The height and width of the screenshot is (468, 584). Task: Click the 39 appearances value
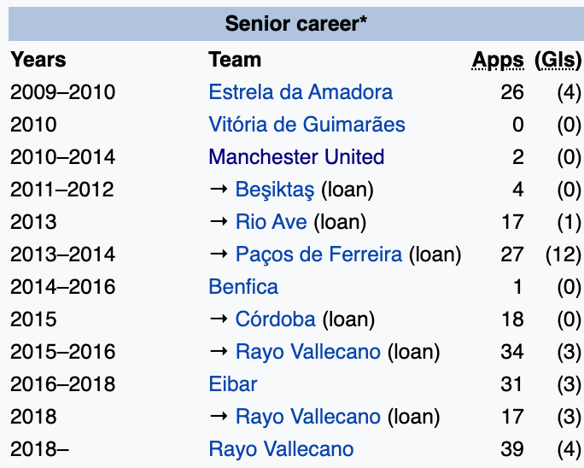(512, 449)
